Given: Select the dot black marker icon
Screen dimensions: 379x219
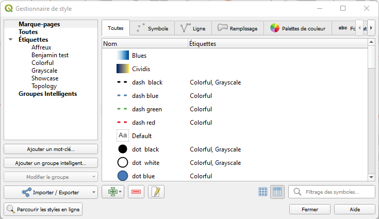Looking at the screenshot, I should [x=123, y=149].
